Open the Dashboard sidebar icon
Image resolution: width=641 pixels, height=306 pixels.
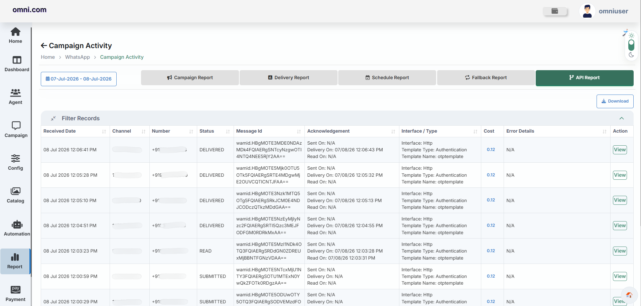click(x=17, y=60)
